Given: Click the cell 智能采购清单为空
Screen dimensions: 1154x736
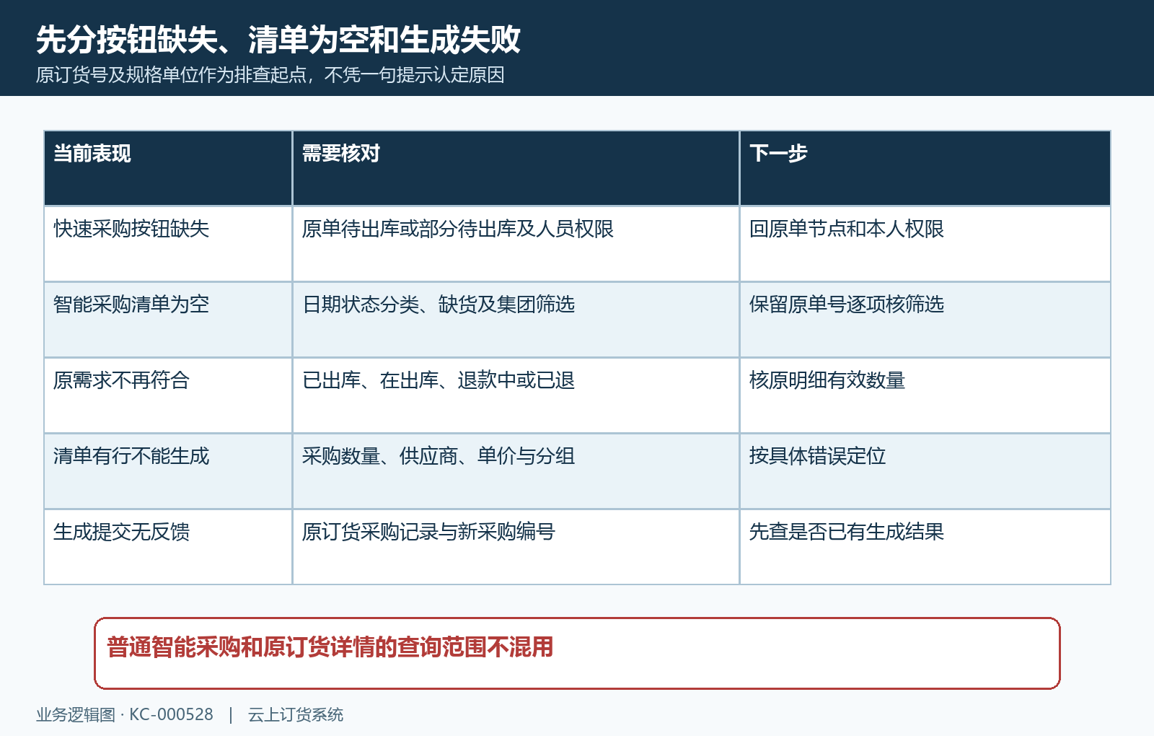Looking at the screenshot, I should 168,320.
